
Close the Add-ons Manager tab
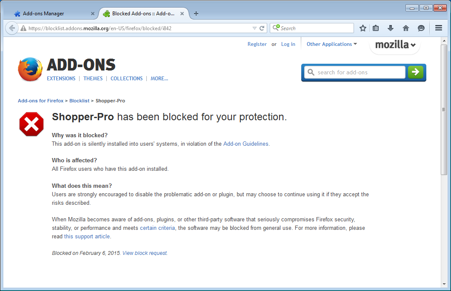93,14
